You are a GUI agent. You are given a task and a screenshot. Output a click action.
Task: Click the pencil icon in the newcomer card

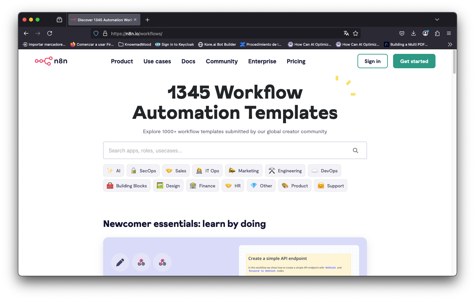(x=120, y=262)
